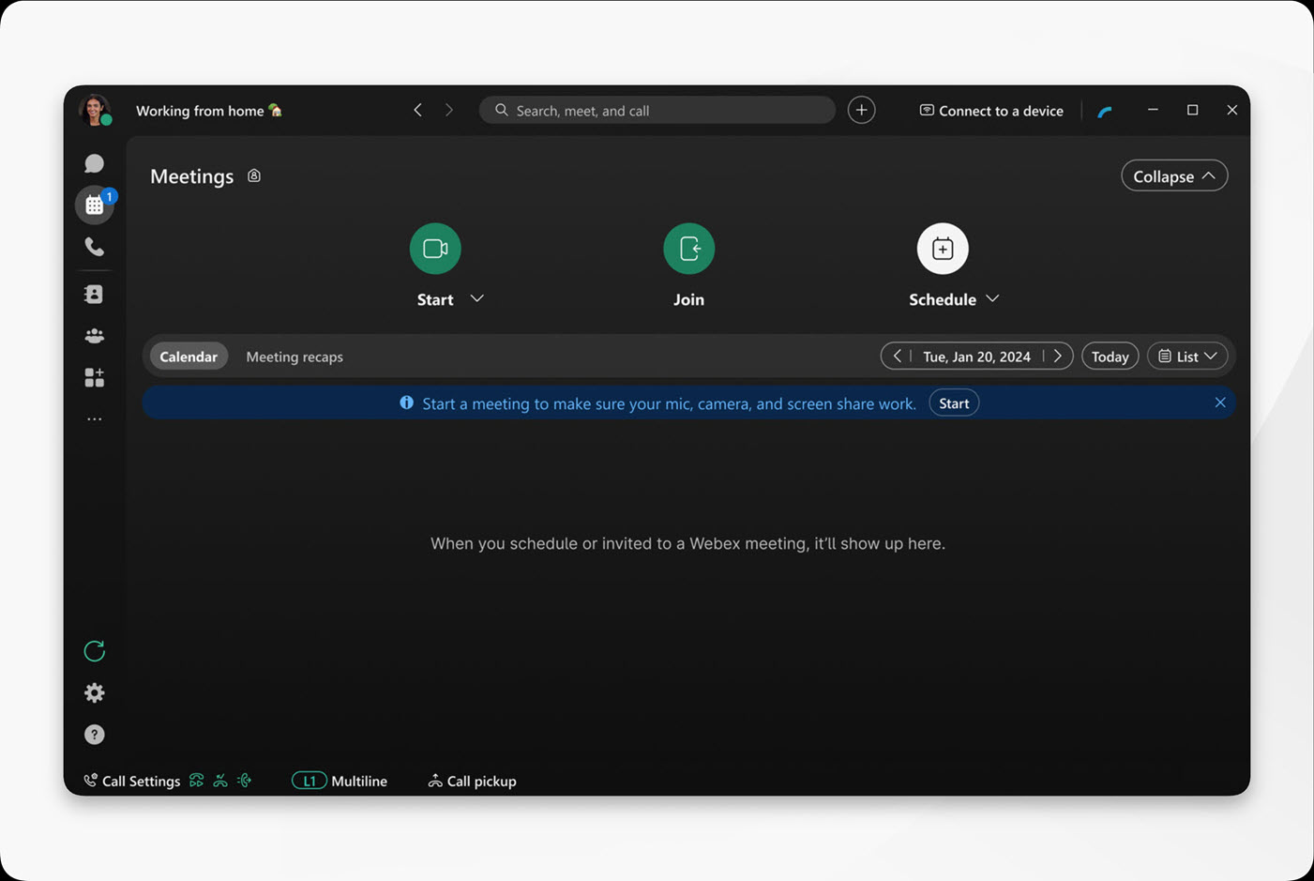Viewport: 1314px width, 881px height.
Task: Open the Contacts icon in sidebar
Action: click(94, 294)
